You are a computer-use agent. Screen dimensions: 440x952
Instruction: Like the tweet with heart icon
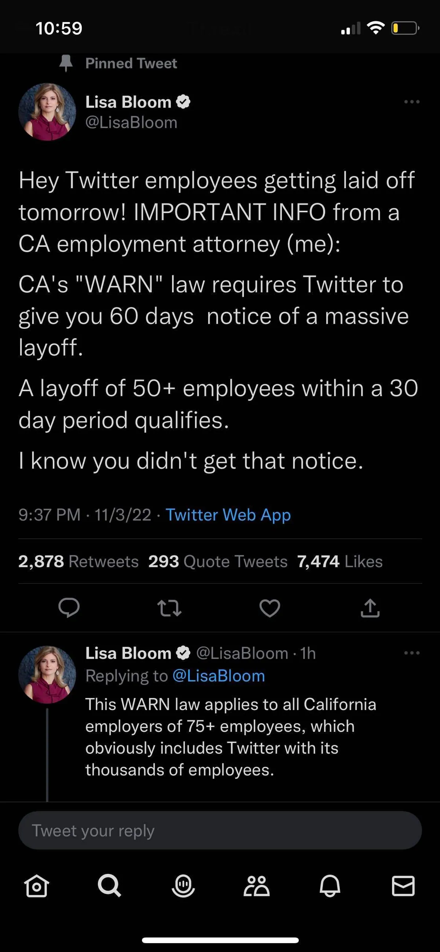(x=269, y=608)
